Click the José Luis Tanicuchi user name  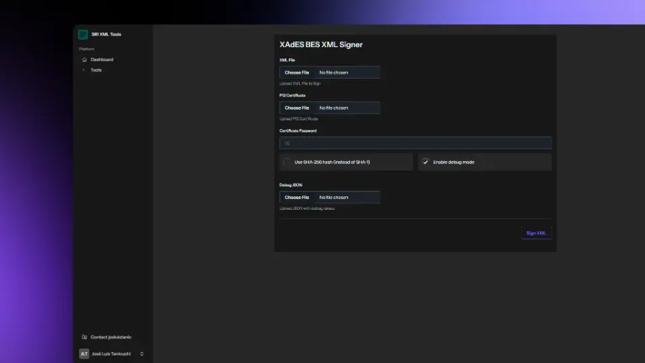pos(111,354)
